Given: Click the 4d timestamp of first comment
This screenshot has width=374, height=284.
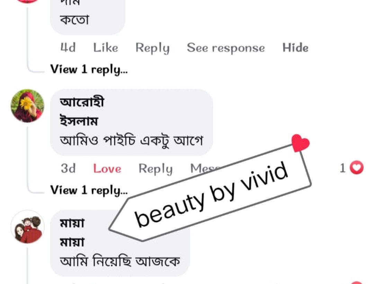Looking at the screenshot, I should coord(68,47).
